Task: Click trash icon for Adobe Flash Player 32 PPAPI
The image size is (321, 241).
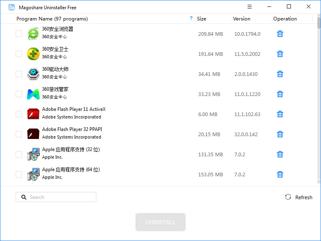Action: coord(280,134)
